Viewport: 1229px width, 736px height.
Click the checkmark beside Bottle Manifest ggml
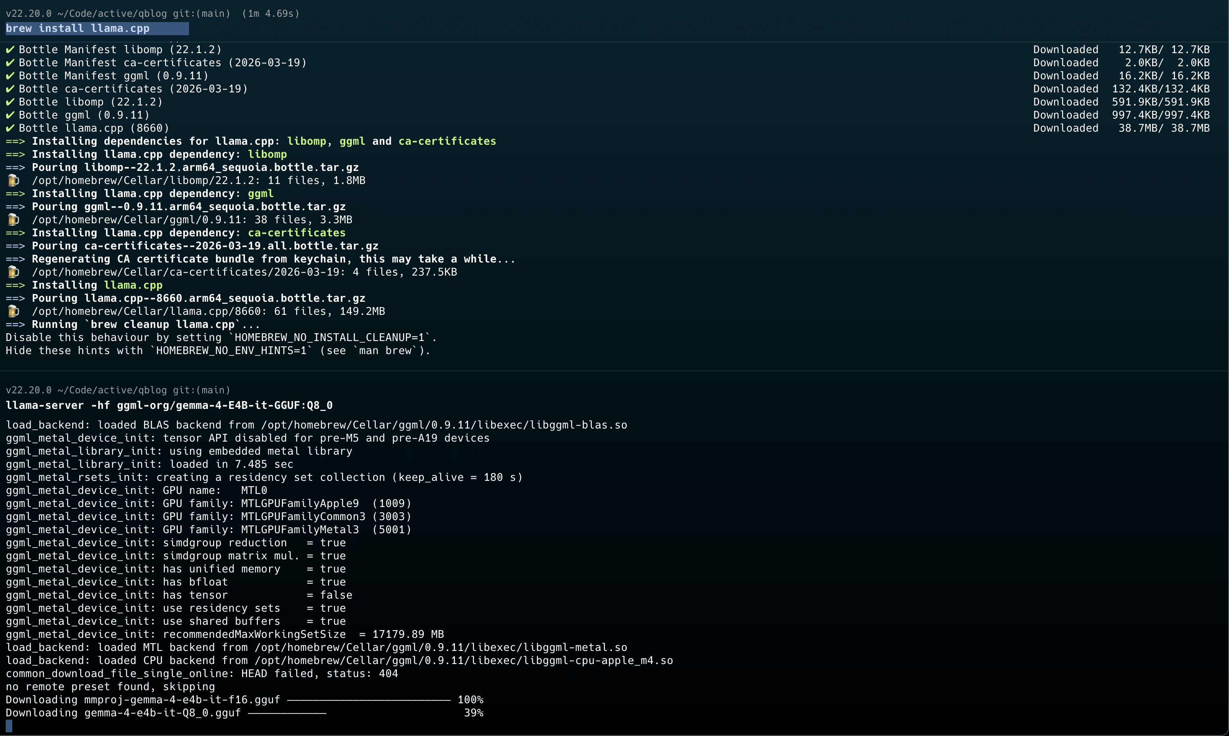click(x=10, y=76)
